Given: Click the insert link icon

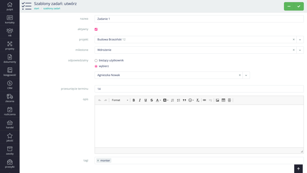Looking at the screenshot, I should point(204,100).
